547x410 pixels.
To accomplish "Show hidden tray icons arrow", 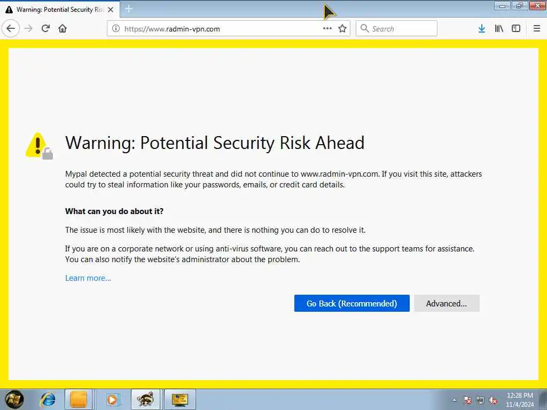I will 454,400.
